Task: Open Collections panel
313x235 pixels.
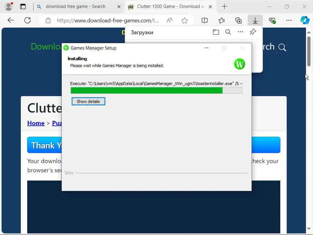Action: point(238,21)
